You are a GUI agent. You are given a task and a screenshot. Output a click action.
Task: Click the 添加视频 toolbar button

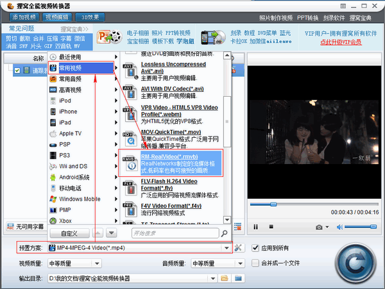(x=24, y=17)
